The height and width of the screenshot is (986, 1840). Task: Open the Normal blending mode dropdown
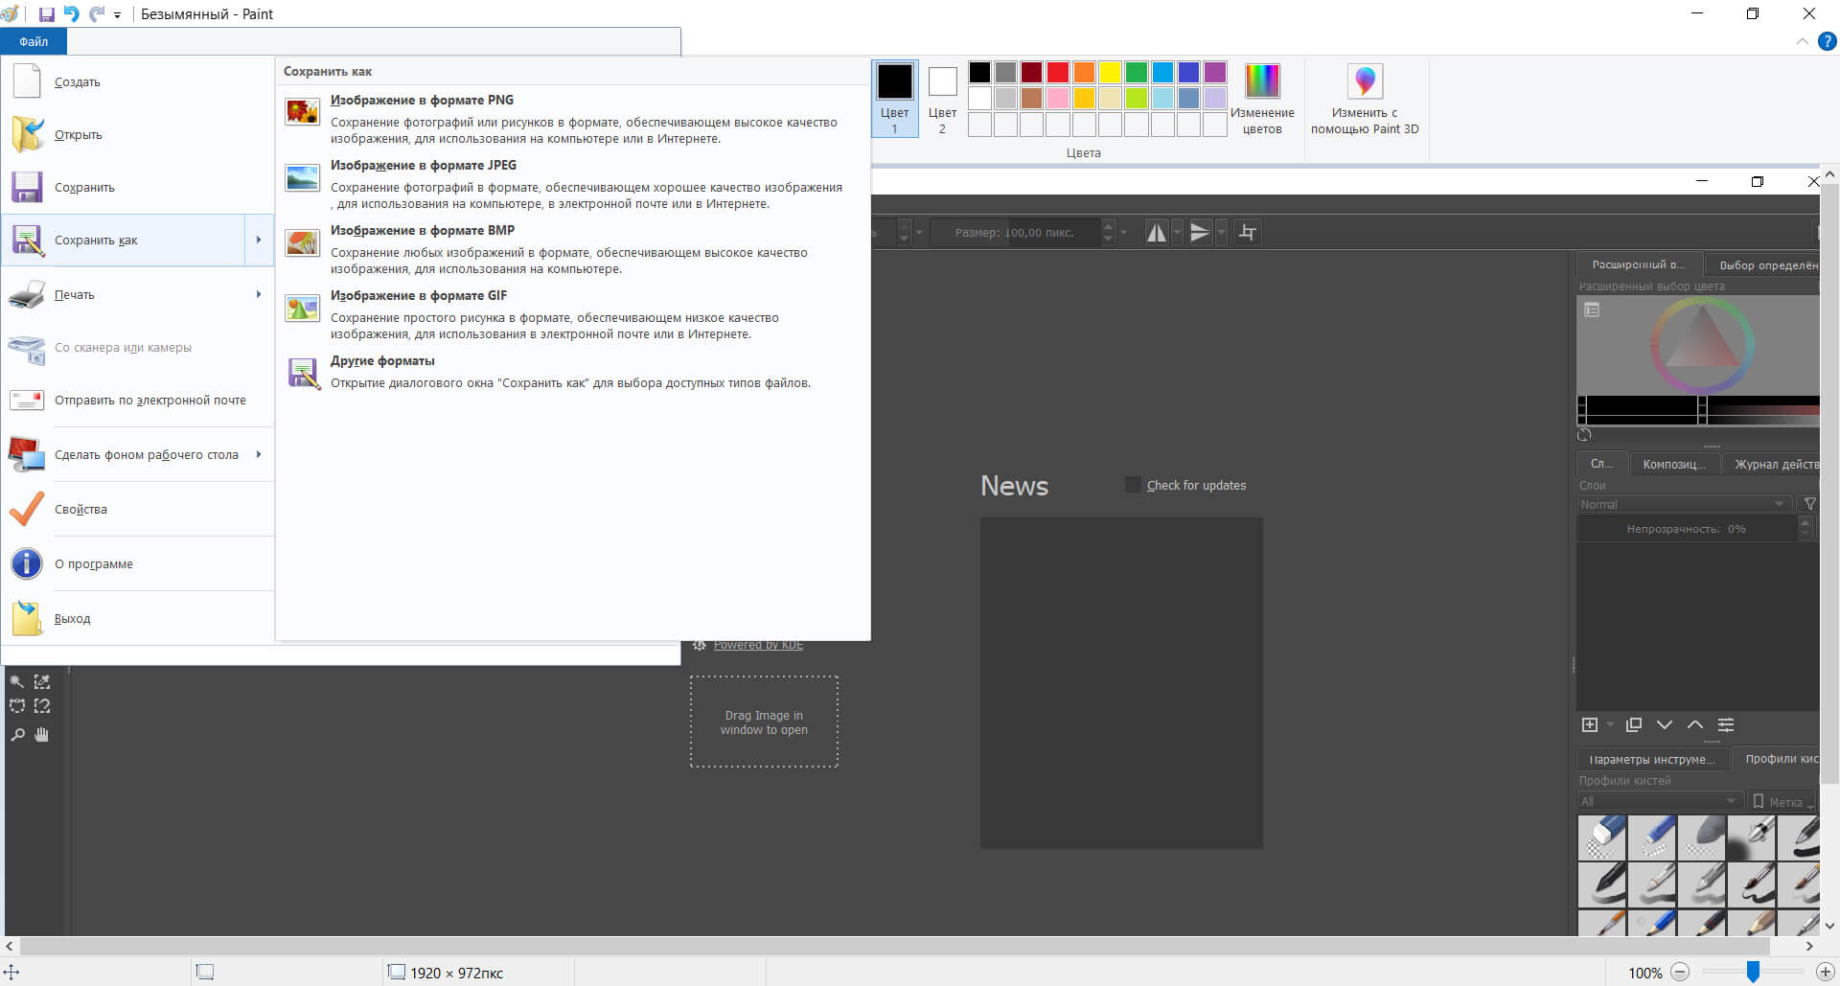pos(1683,504)
